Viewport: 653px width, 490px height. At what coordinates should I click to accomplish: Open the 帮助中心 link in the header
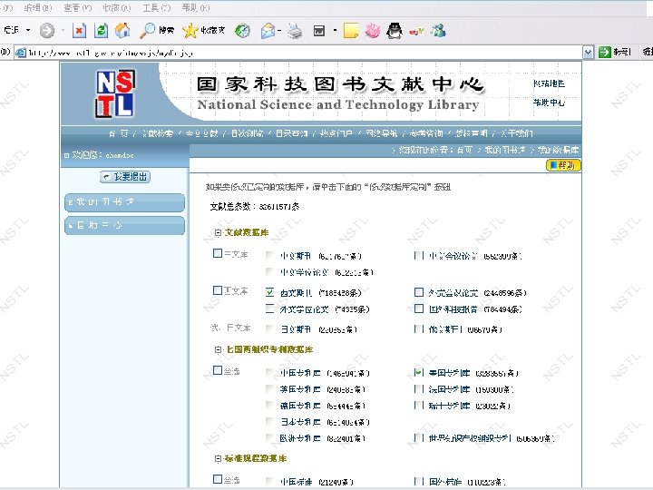point(549,103)
